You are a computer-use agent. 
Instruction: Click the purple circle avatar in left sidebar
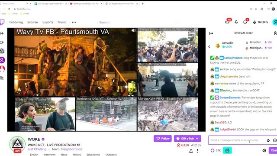point(2,60)
